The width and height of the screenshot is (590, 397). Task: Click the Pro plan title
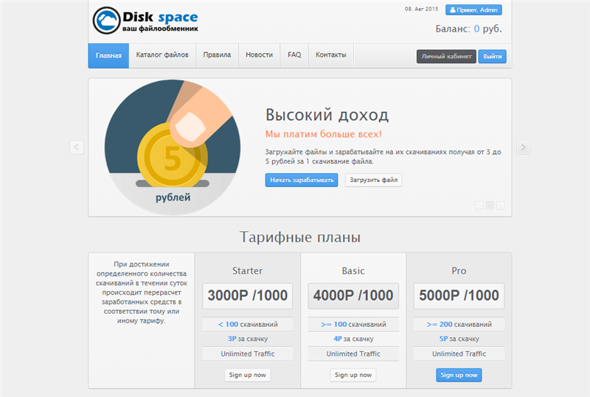click(459, 271)
